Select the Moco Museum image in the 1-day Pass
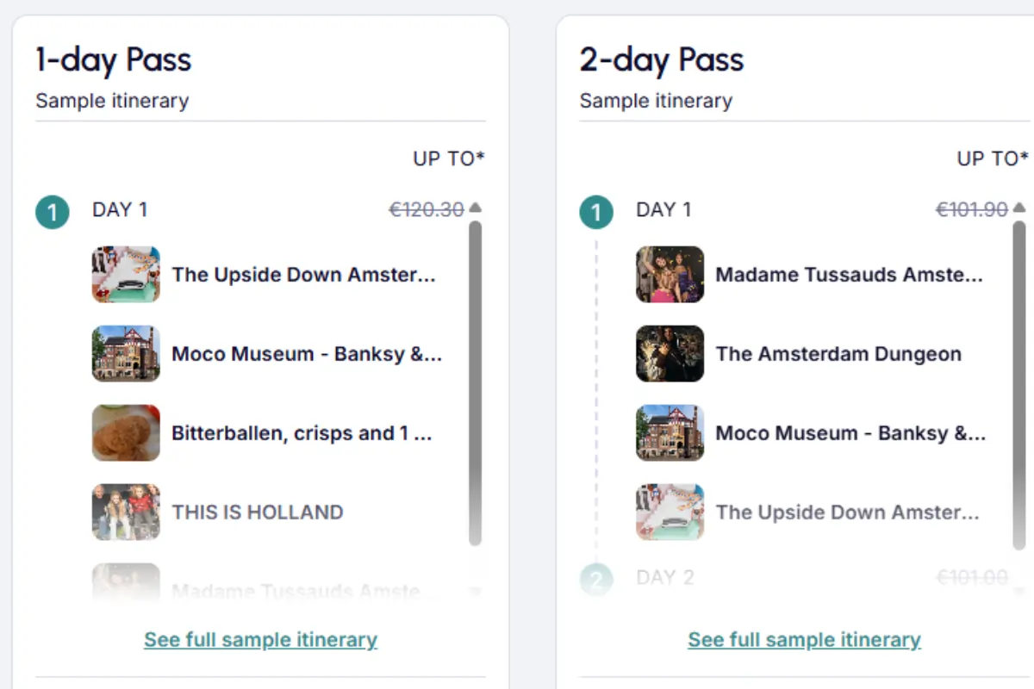 (x=126, y=354)
